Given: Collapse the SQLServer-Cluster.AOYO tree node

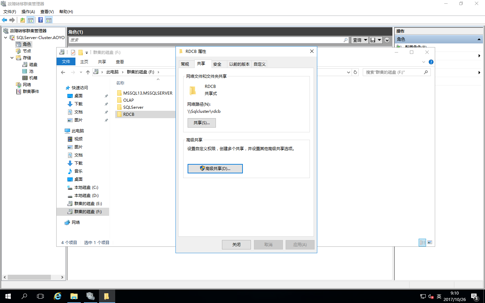Looking at the screenshot, I should (x=5, y=38).
